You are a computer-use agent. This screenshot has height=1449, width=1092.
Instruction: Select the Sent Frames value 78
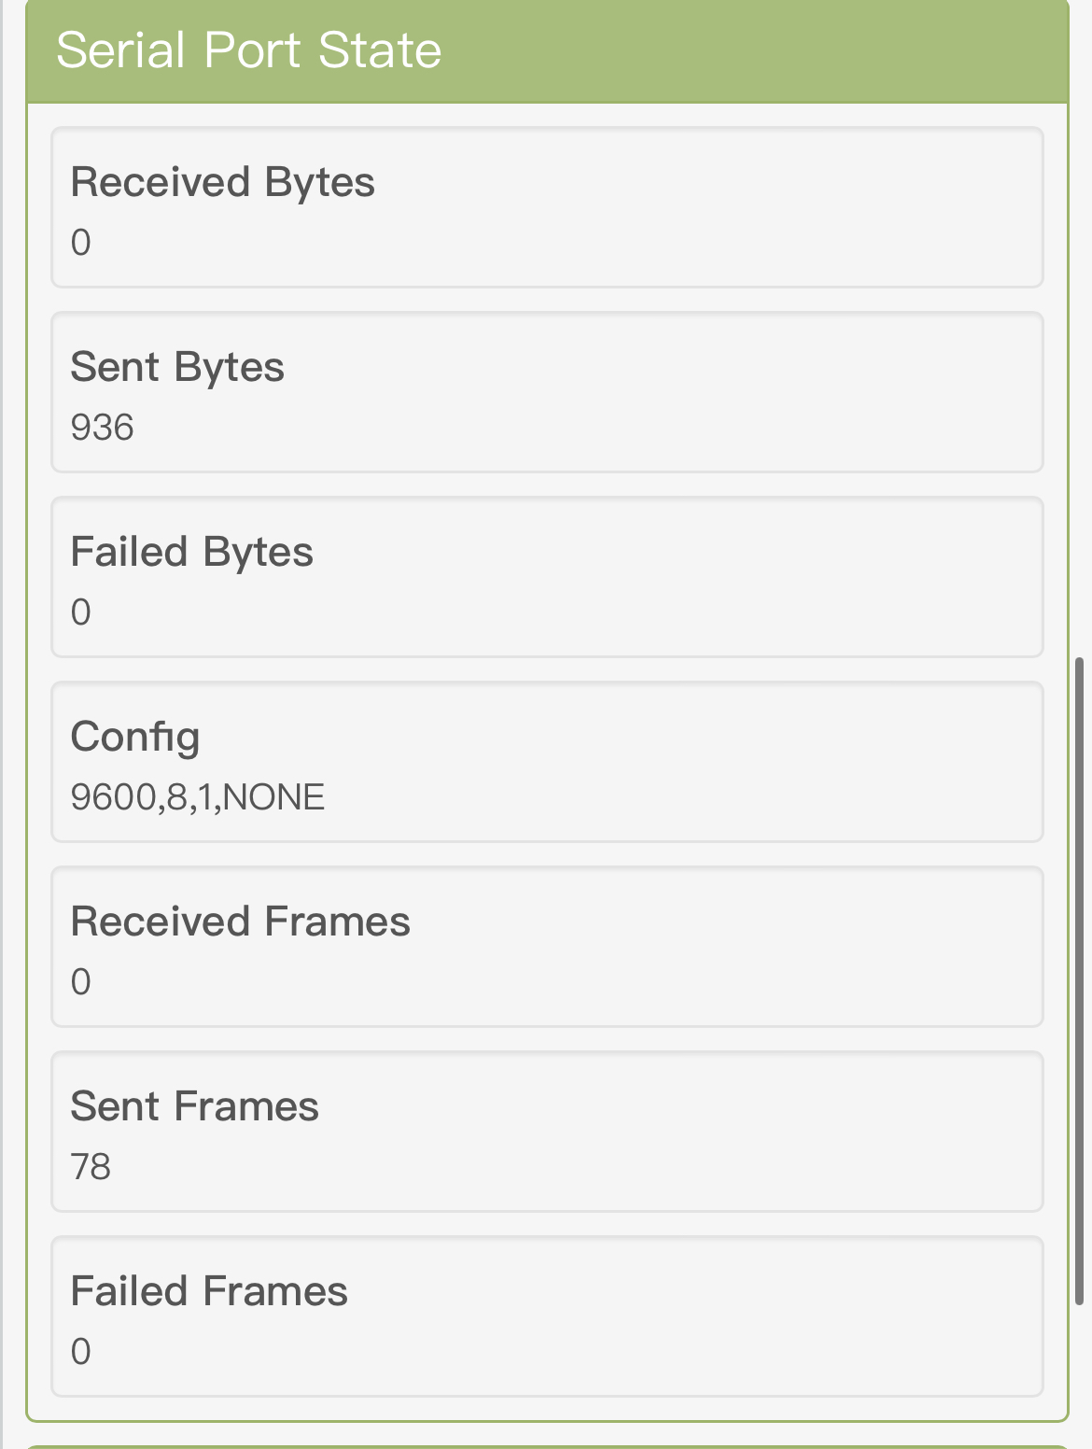tap(91, 1167)
